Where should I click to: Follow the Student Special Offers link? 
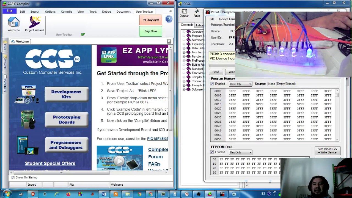[50, 163]
